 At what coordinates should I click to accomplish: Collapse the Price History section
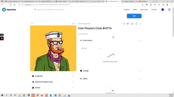click(x=139, y=40)
